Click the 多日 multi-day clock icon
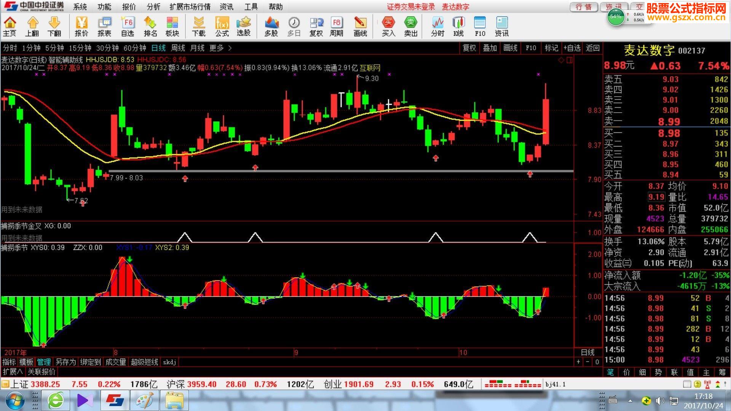The width and height of the screenshot is (731, 411). 294,27
